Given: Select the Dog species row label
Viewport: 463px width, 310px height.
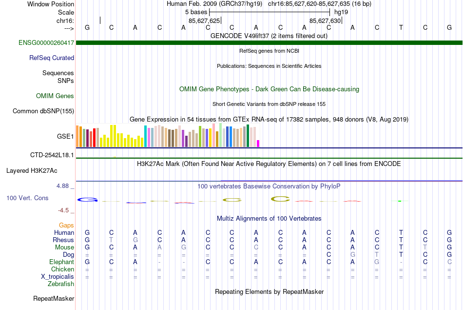Looking at the screenshot, I should [x=68, y=254].
